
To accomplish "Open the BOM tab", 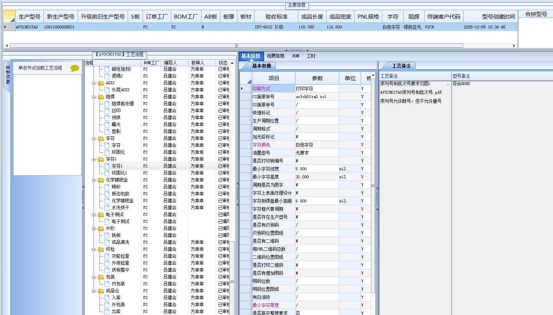I will (x=296, y=56).
